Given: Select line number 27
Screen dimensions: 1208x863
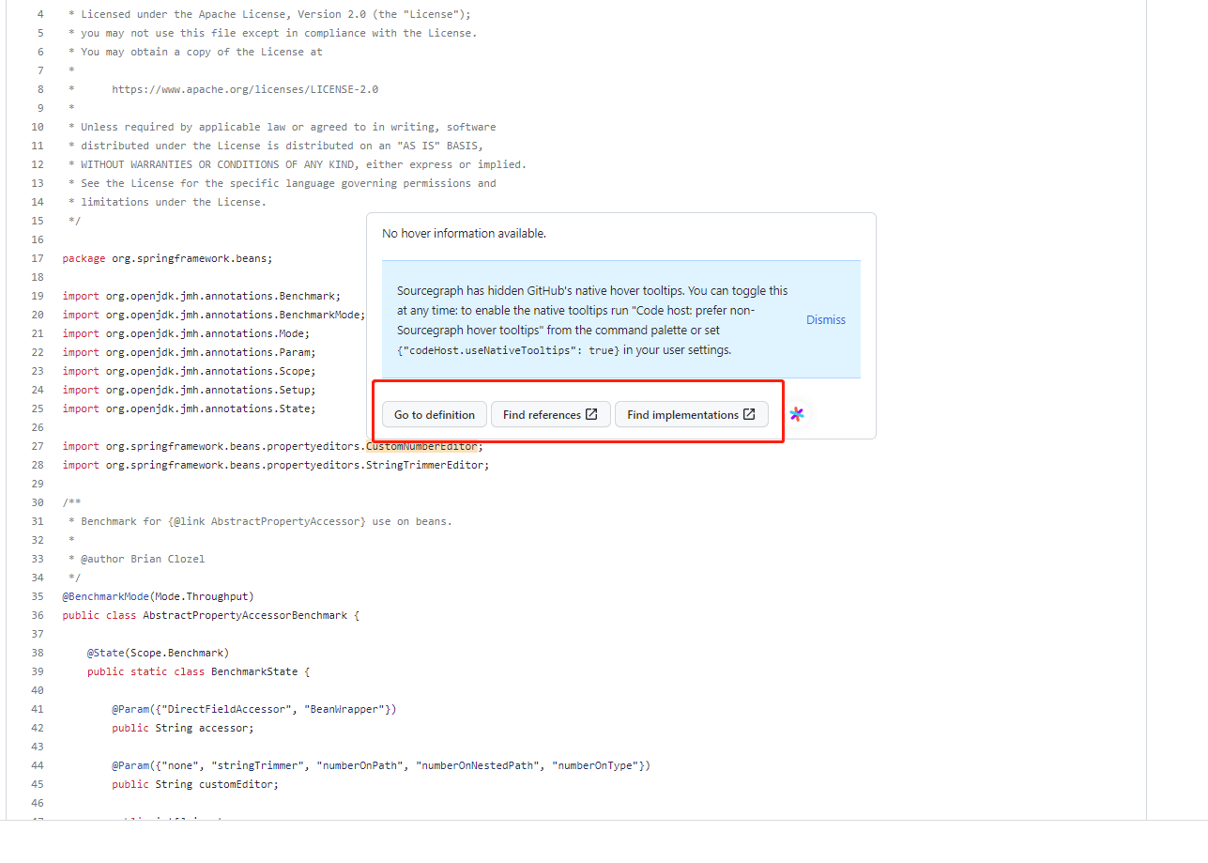Looking at the screenshot, I should [x=38, y=446].
